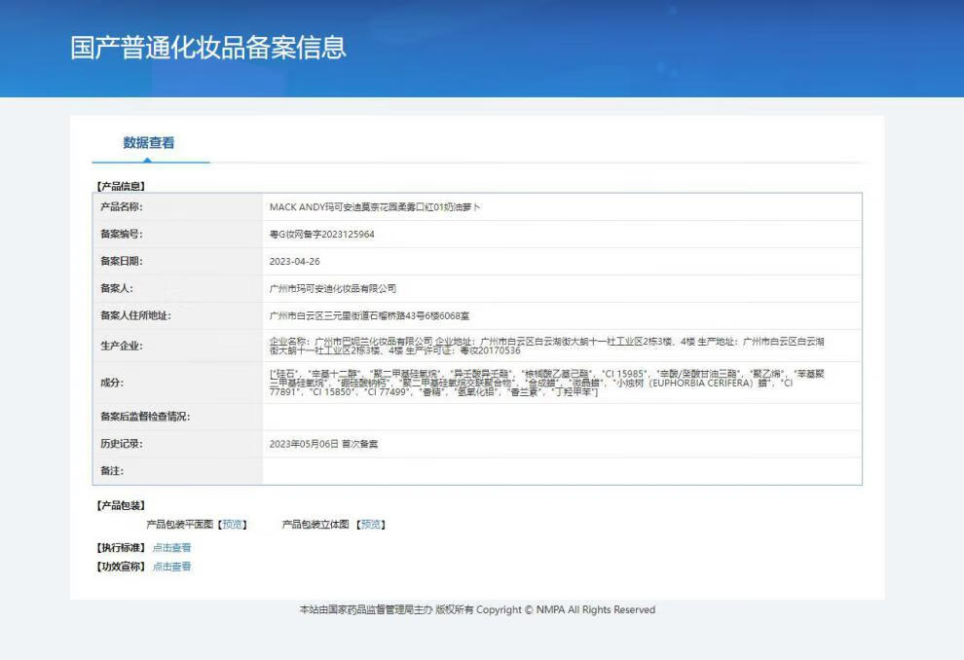Image resolution: width=964 pixels, height=660 pixels.
Task: Click the 【产品包装】 section heading
Action: coord(121,505)
